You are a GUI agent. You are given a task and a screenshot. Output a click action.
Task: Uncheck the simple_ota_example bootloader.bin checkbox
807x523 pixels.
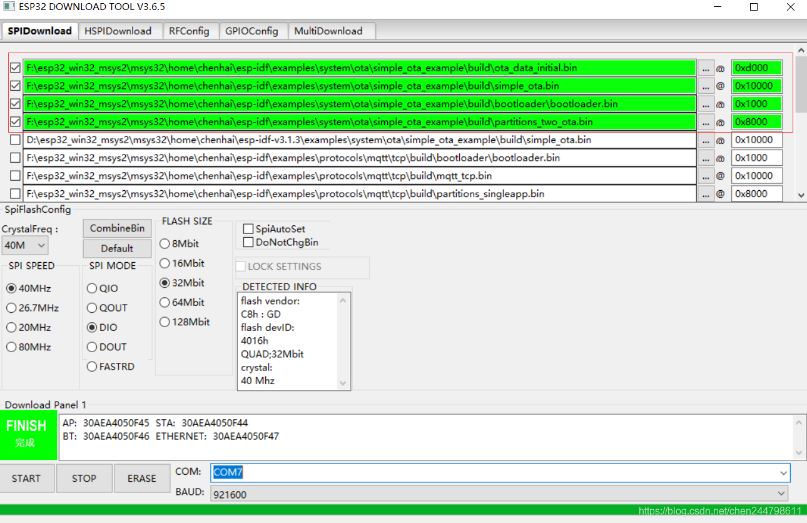15,104
